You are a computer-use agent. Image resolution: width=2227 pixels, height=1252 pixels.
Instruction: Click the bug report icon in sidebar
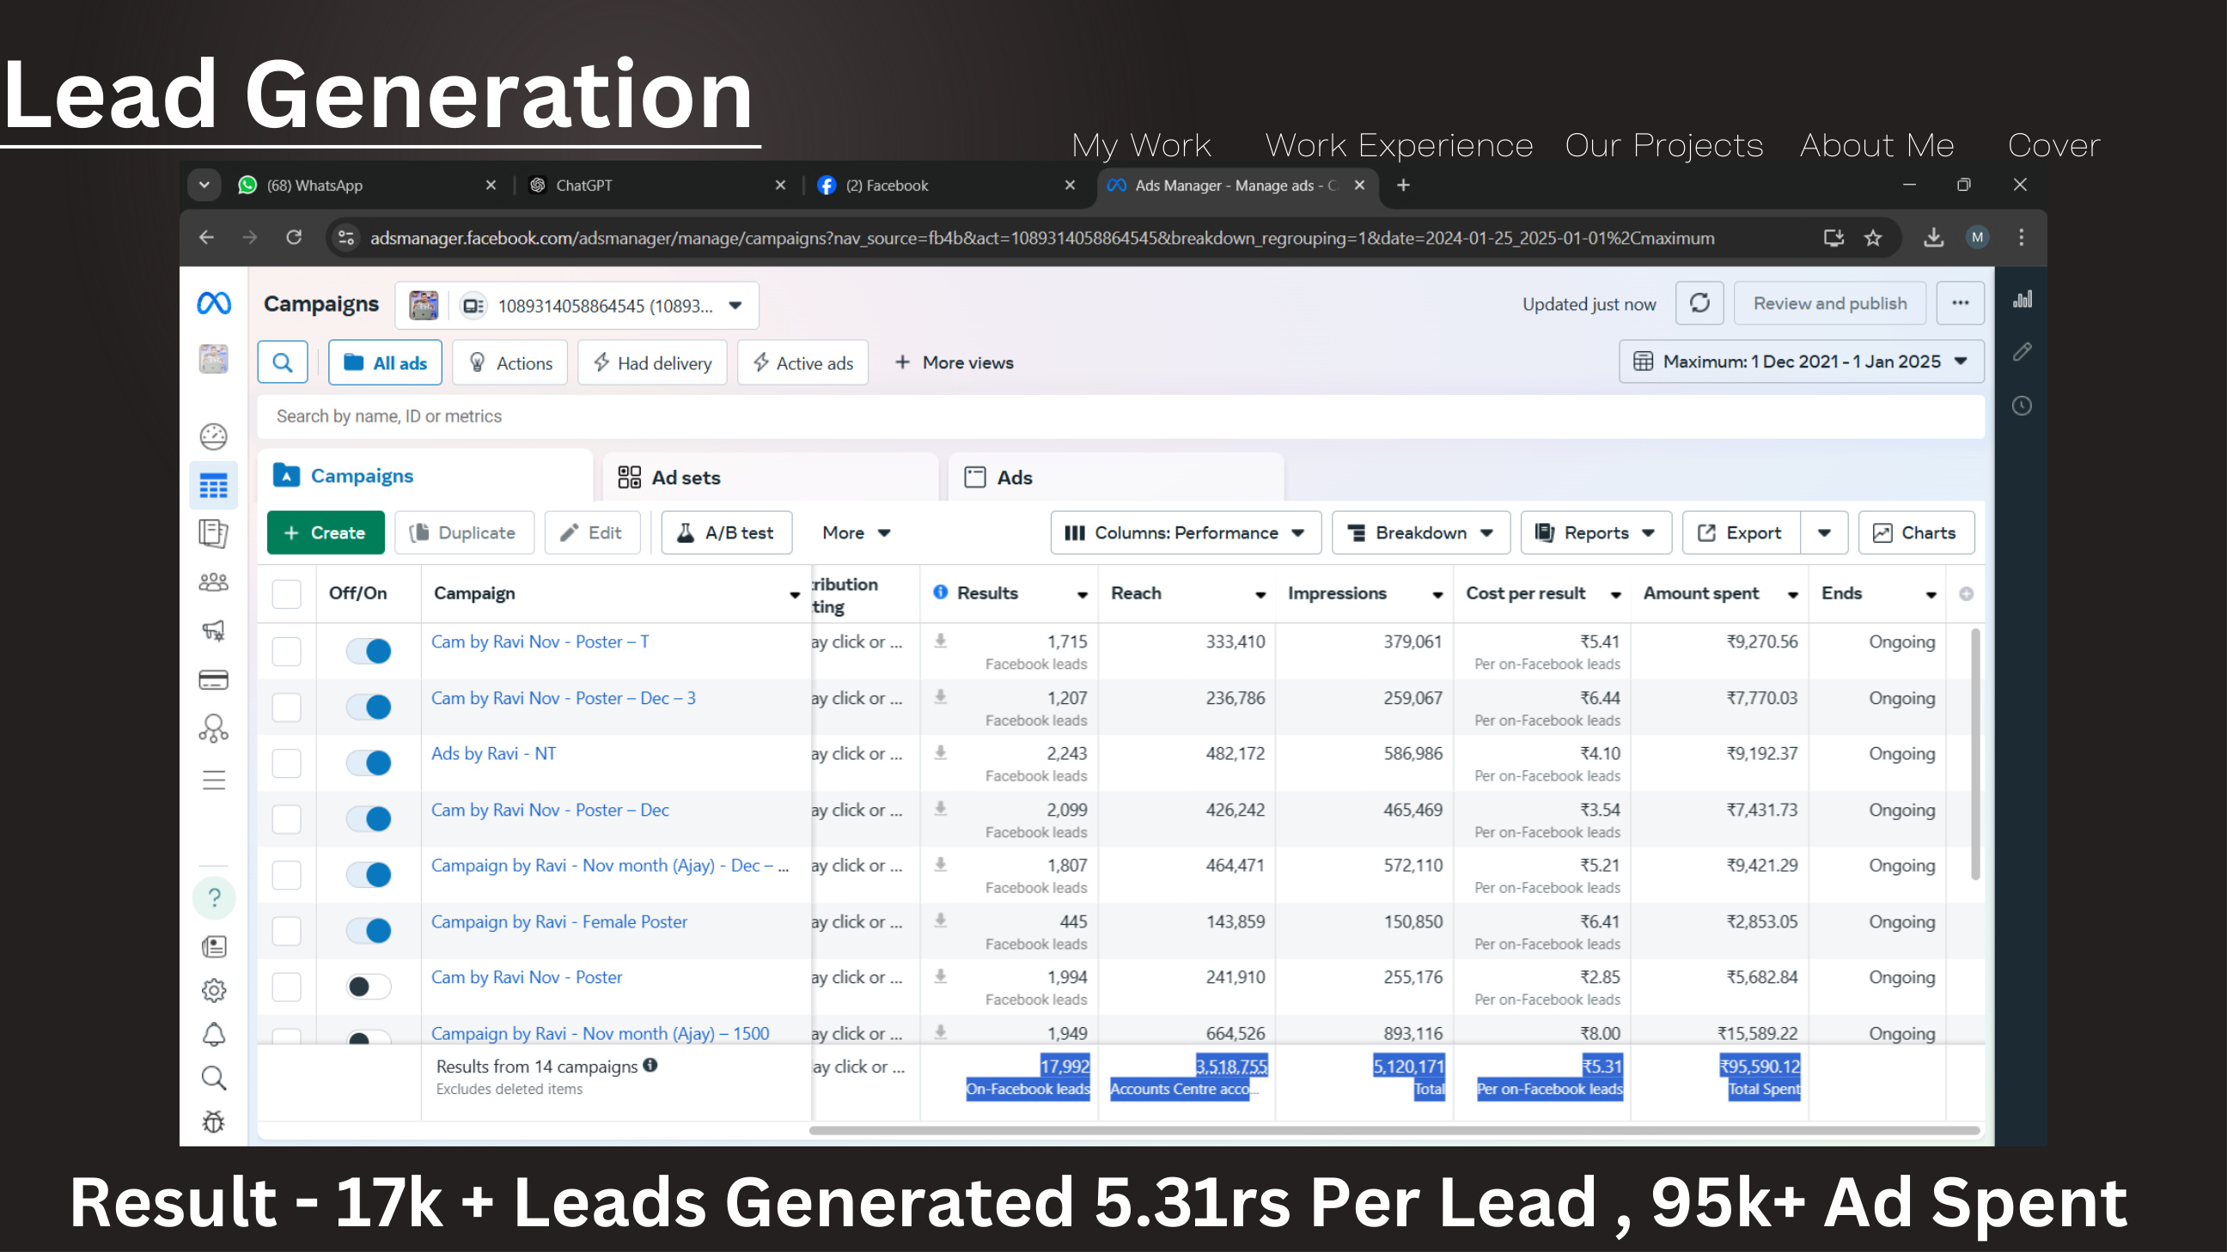[214, 1122]
